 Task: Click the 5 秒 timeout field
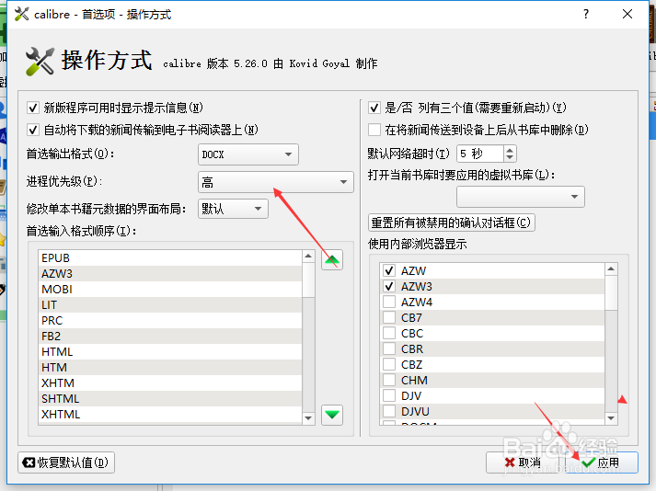click(x=480, y=154)
